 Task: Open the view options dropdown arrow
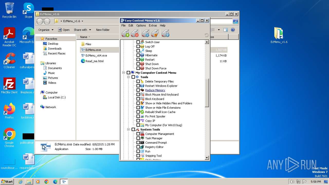tap(219, 30)
